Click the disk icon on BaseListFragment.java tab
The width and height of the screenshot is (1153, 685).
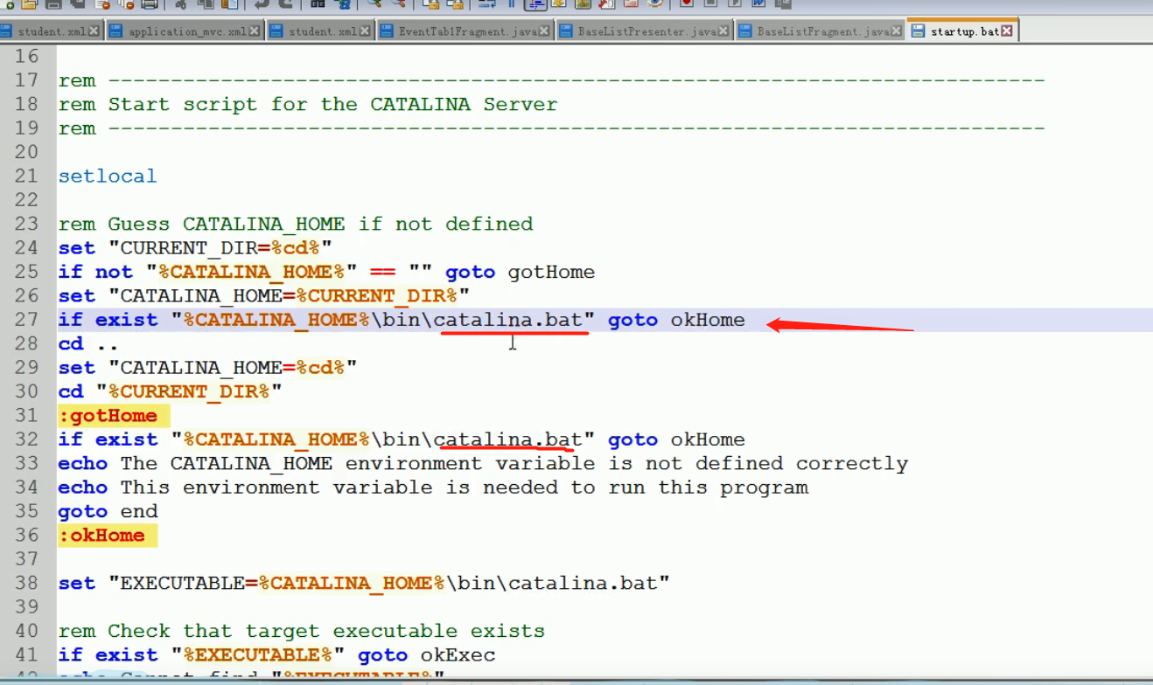(745, 31)
